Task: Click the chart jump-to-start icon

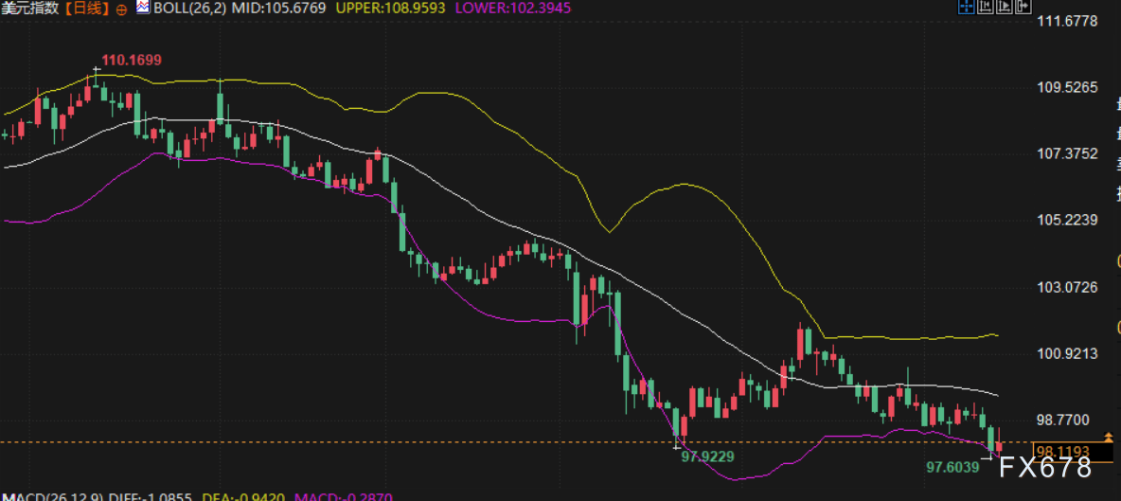Action: point(986,7)
